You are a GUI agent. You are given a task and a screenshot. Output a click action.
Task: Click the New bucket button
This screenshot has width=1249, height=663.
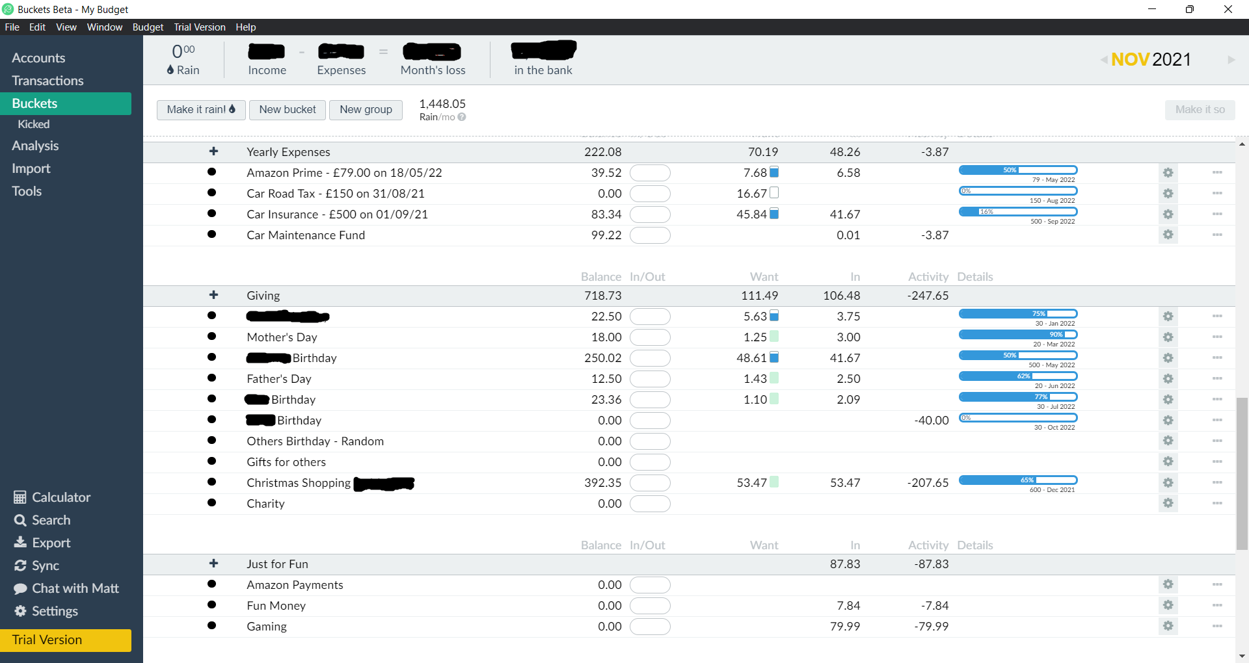pos(288,110)
